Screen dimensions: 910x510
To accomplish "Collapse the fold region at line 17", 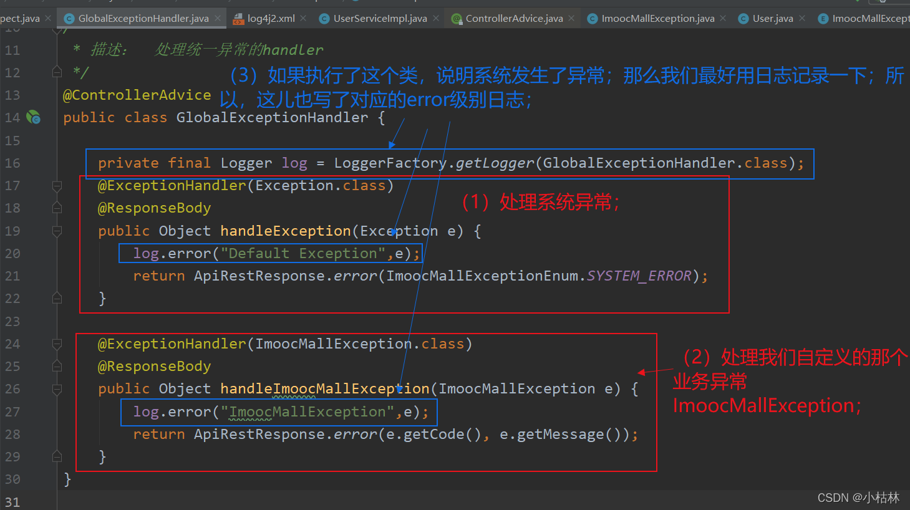I will pos(57,185).
